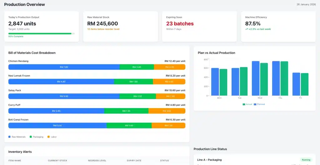Click the CURRENT STOCK column header
Screen dimensions: 320x165
[57, 161]
